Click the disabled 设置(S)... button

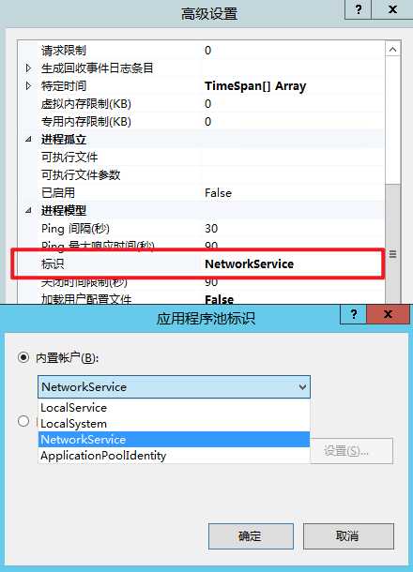click(x=351, y=451)
